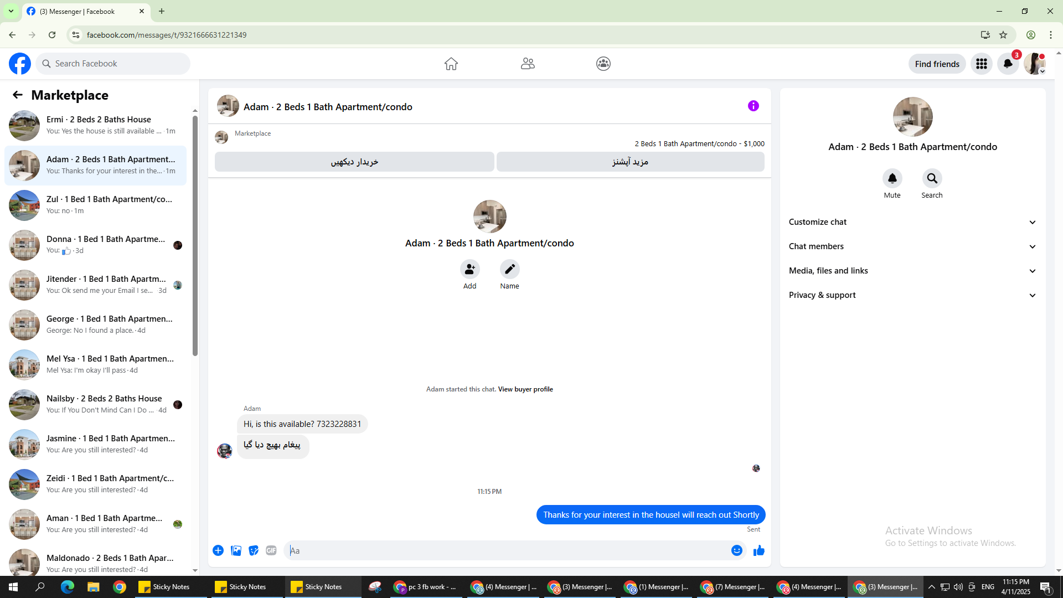The height and width of the screenshot is (598, 1063).
Task: Open Chrome tab search dropdown
Action: point(11,11)
